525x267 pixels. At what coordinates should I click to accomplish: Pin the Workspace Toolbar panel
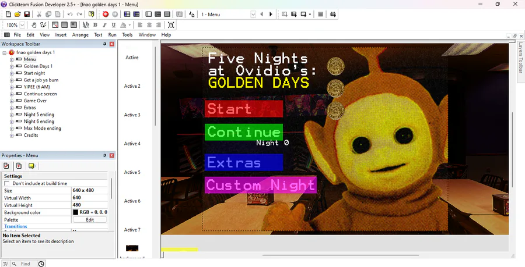104,44
